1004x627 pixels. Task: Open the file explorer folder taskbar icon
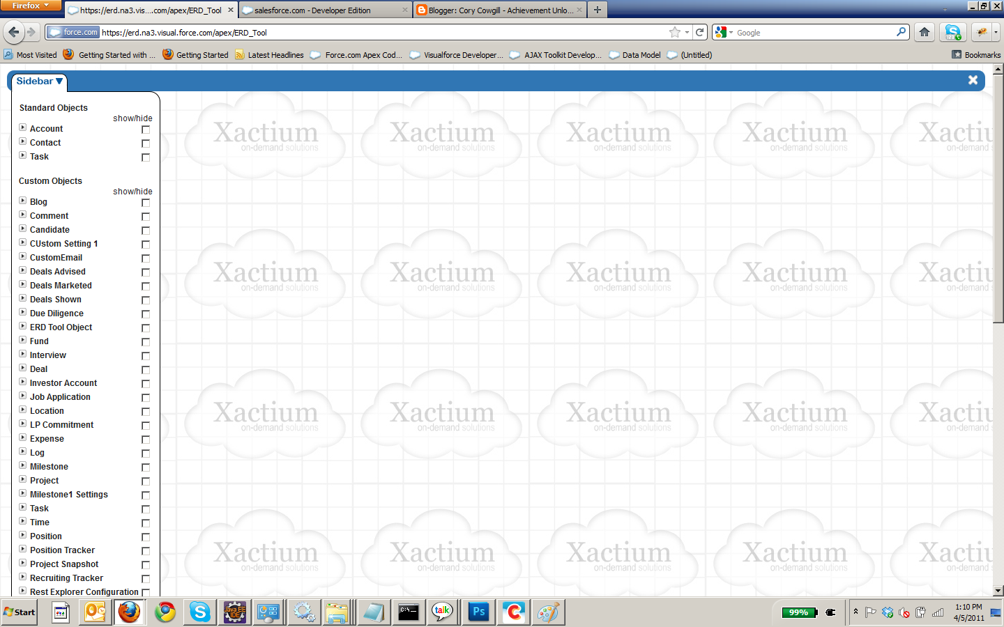(x=337, y=612)
